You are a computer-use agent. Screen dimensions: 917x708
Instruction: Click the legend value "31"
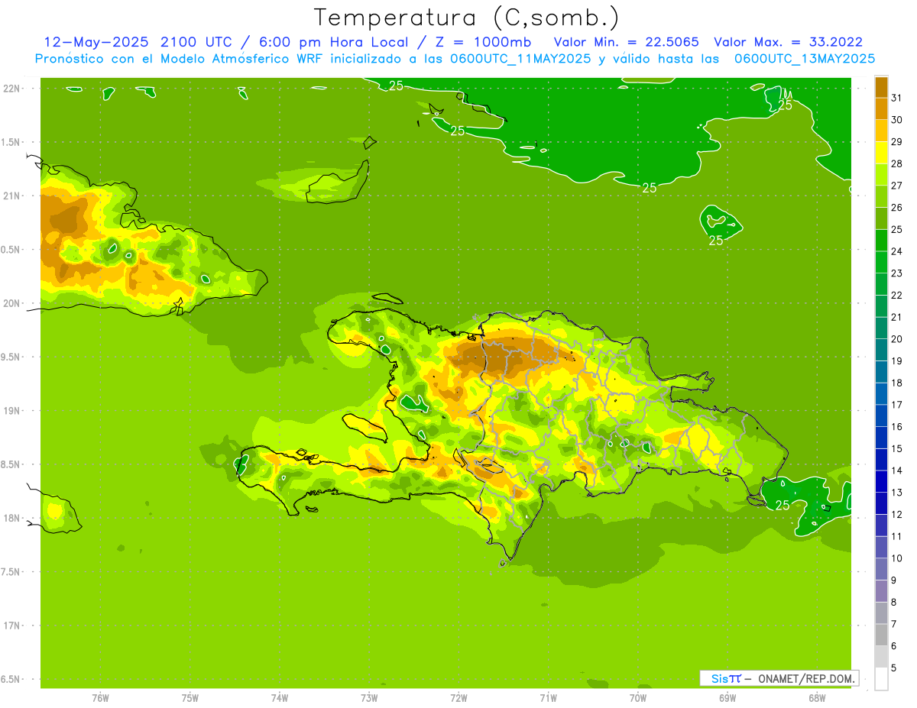click(x=896, y=98)
